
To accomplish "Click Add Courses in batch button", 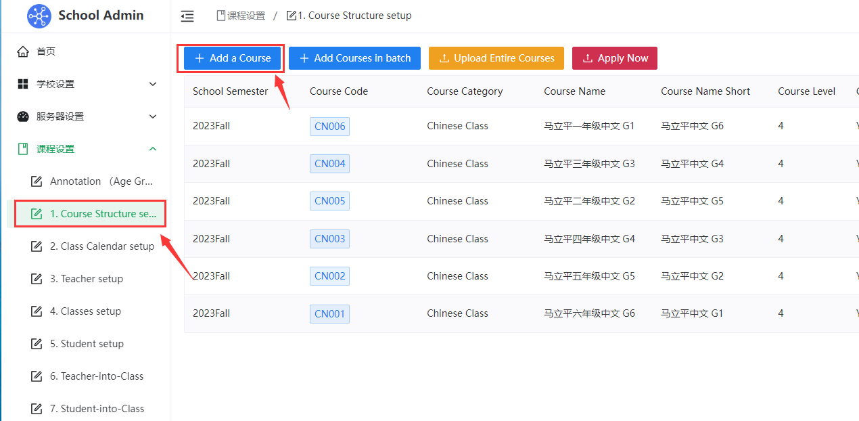I will tap(354, 58).
